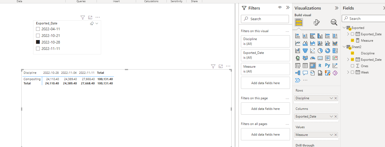Check 2022-11-11 in slicer
The width and height of the screenshot is (385, 147).
38,49
